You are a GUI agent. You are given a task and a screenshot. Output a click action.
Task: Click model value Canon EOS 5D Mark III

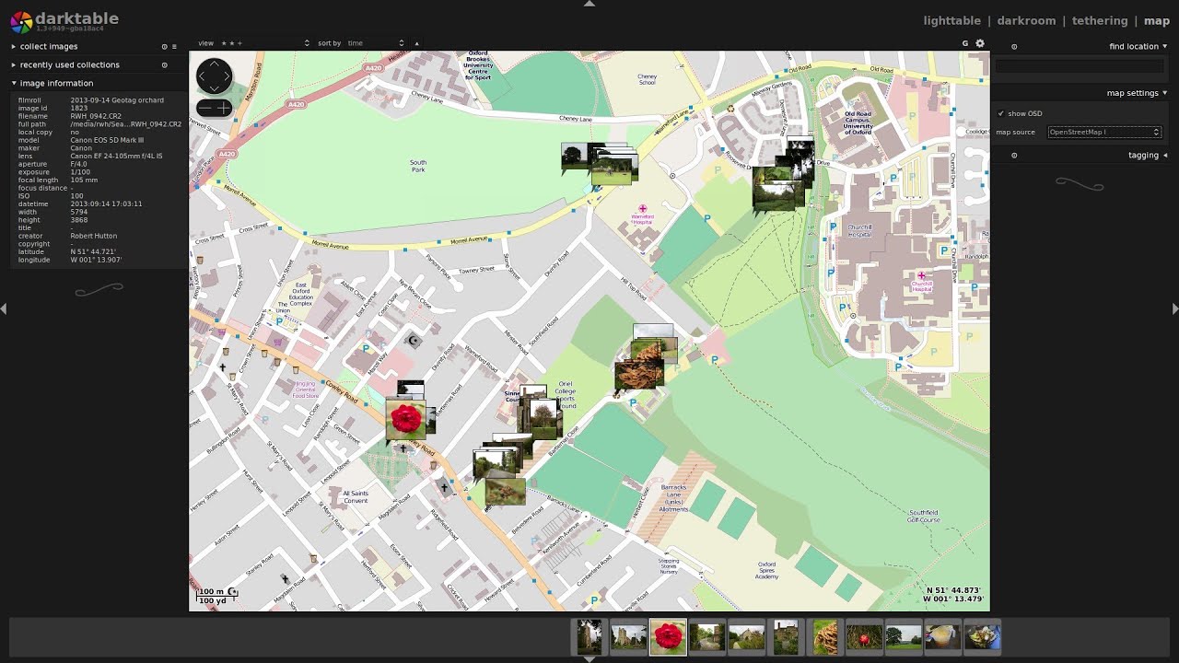point(107,140)
